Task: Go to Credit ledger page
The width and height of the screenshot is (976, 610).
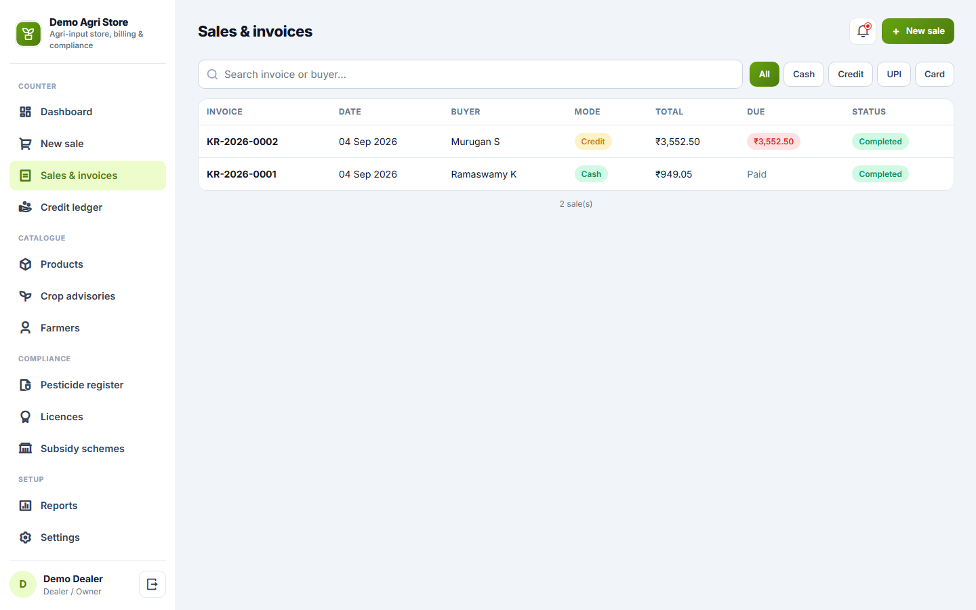Action: 87,207
